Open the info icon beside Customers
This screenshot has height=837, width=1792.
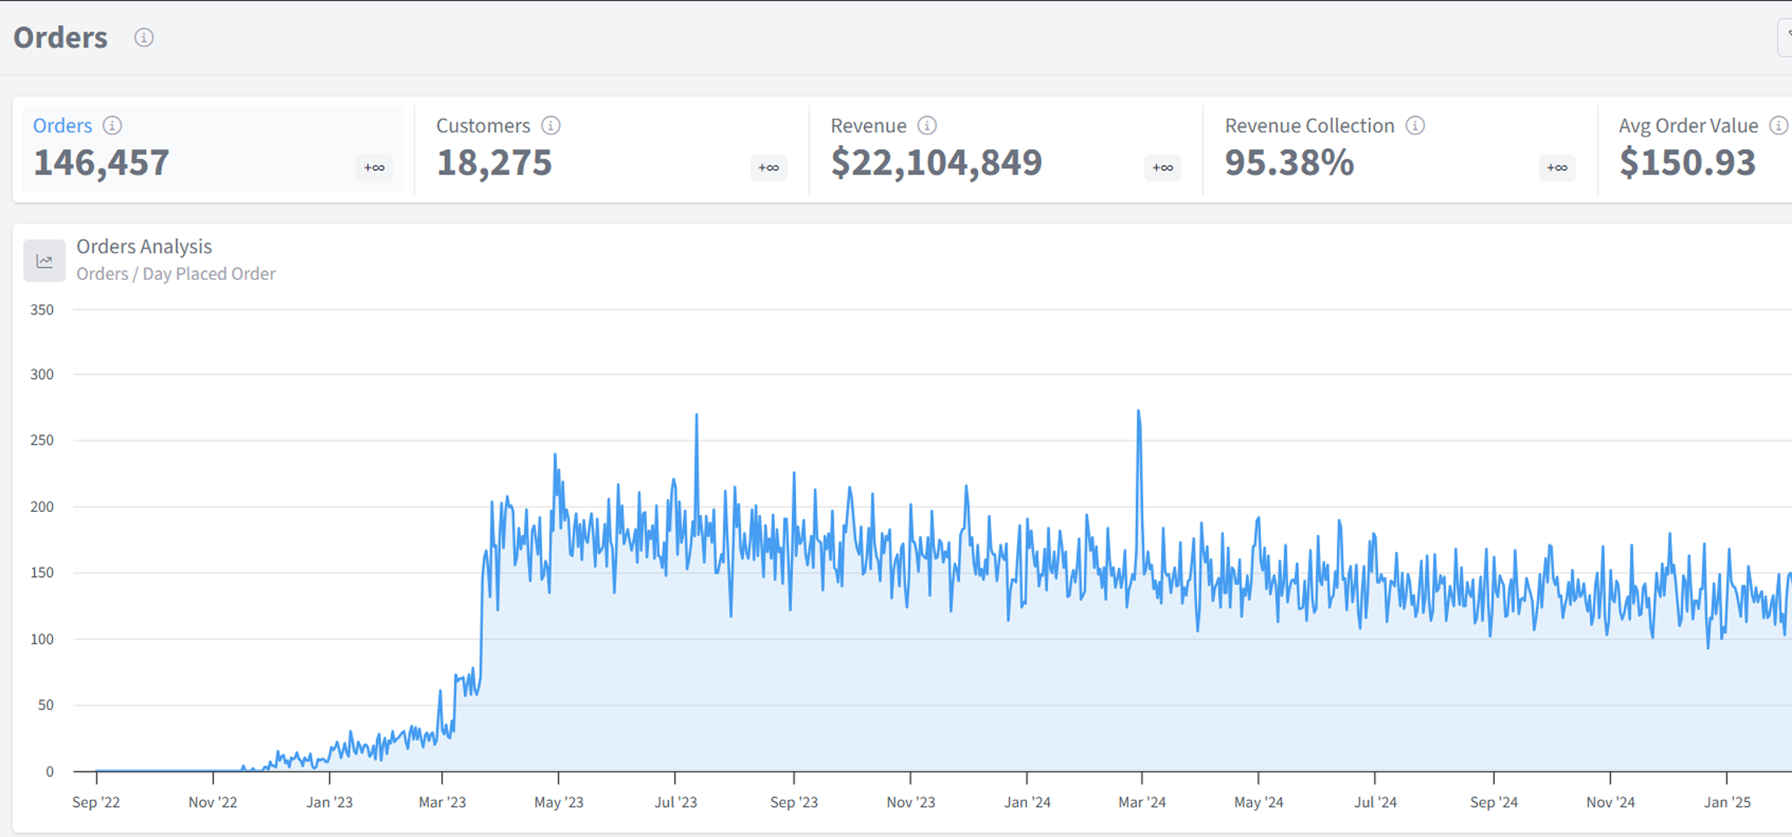(x=551, y=126)
